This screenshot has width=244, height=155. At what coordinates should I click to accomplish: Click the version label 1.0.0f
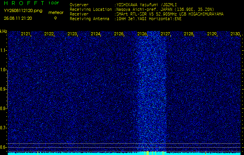coord(54,3)
